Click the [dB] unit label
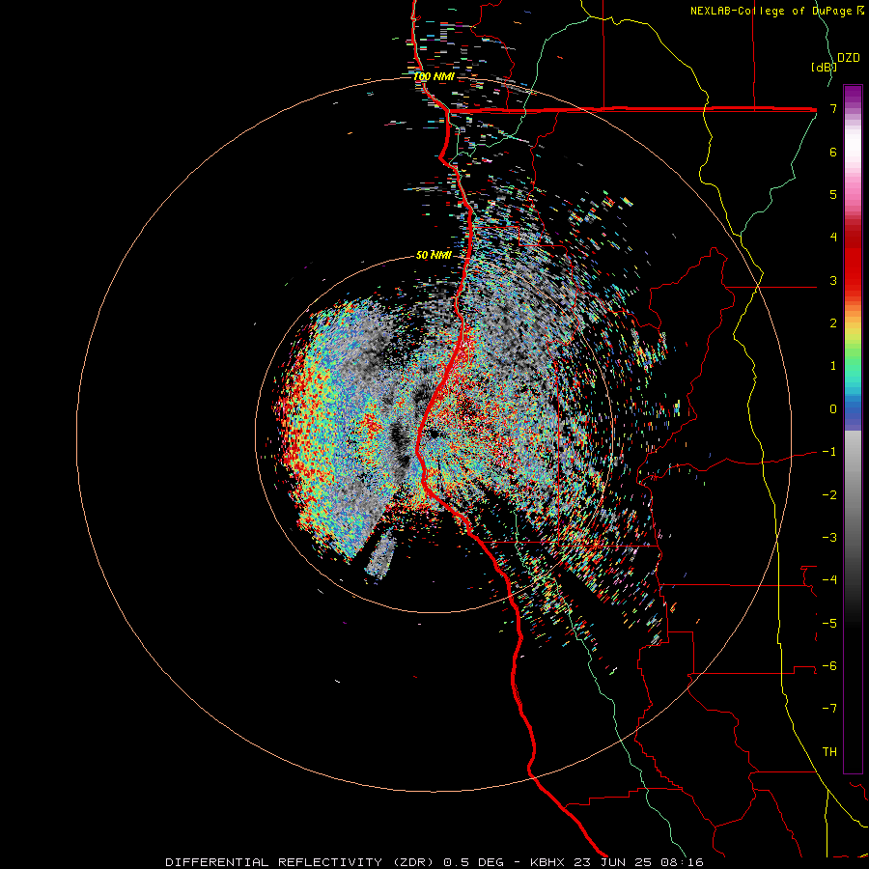Image resolution: width=869 pixels, height=869 pixels. click(823, 67)
